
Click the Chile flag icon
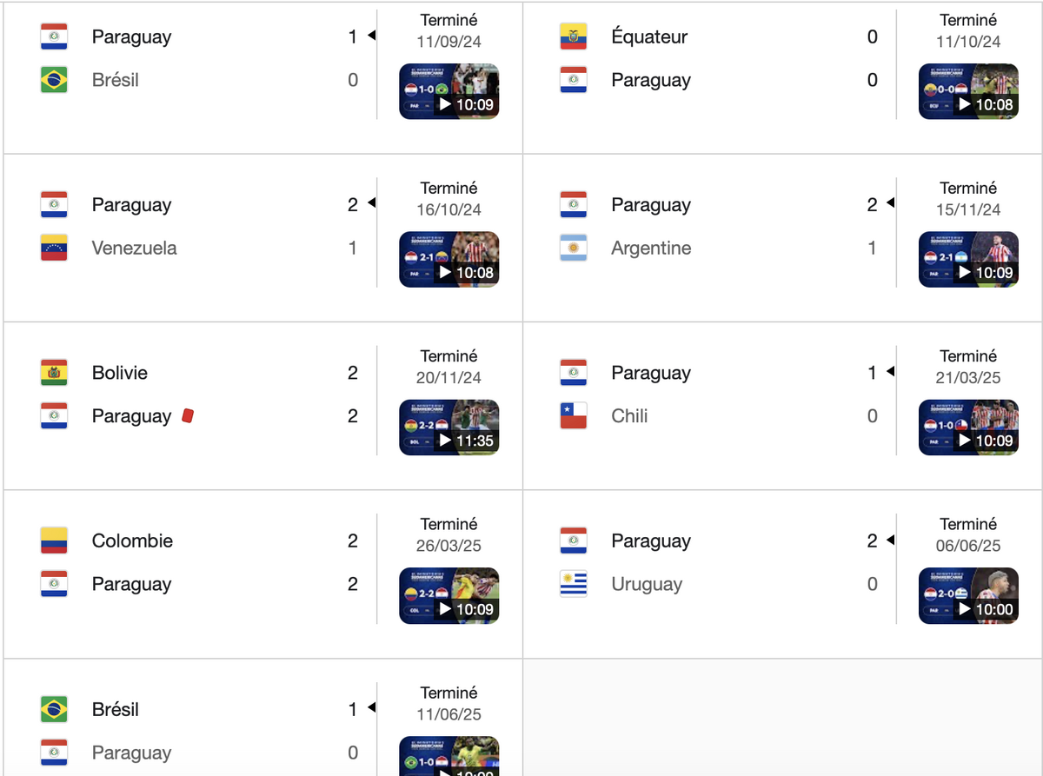click(x=574, y=416)
